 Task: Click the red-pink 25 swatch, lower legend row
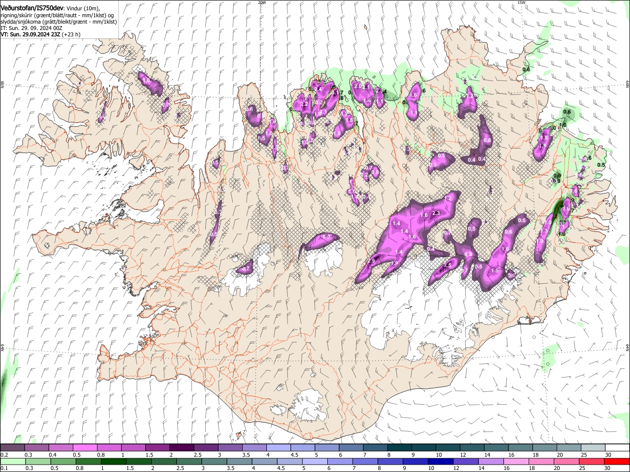[x=592, y=462]
